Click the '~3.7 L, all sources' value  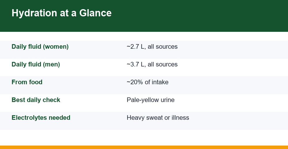point(152,64)
